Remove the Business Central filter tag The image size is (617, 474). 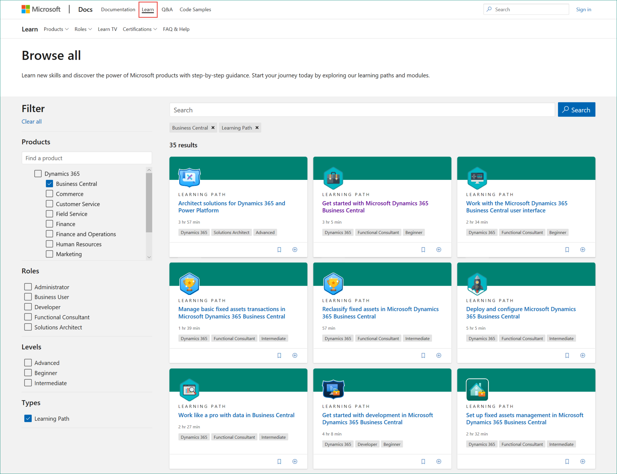click(213, 127)
